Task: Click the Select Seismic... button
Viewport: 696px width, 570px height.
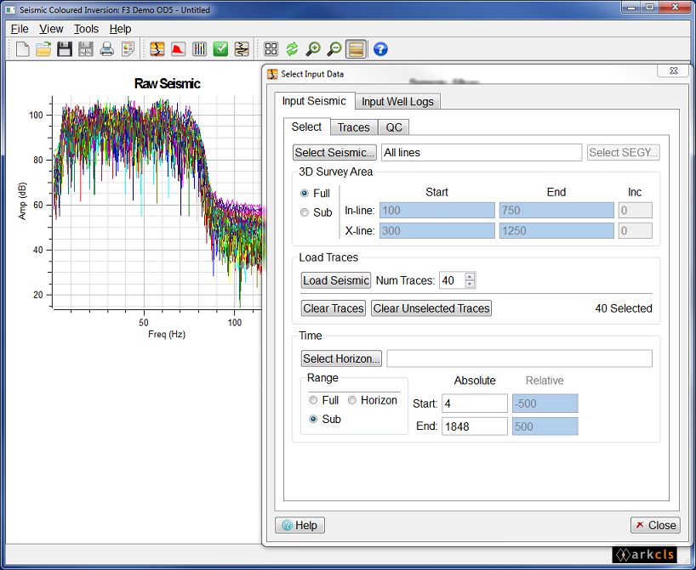Action: tap(334, 152)
